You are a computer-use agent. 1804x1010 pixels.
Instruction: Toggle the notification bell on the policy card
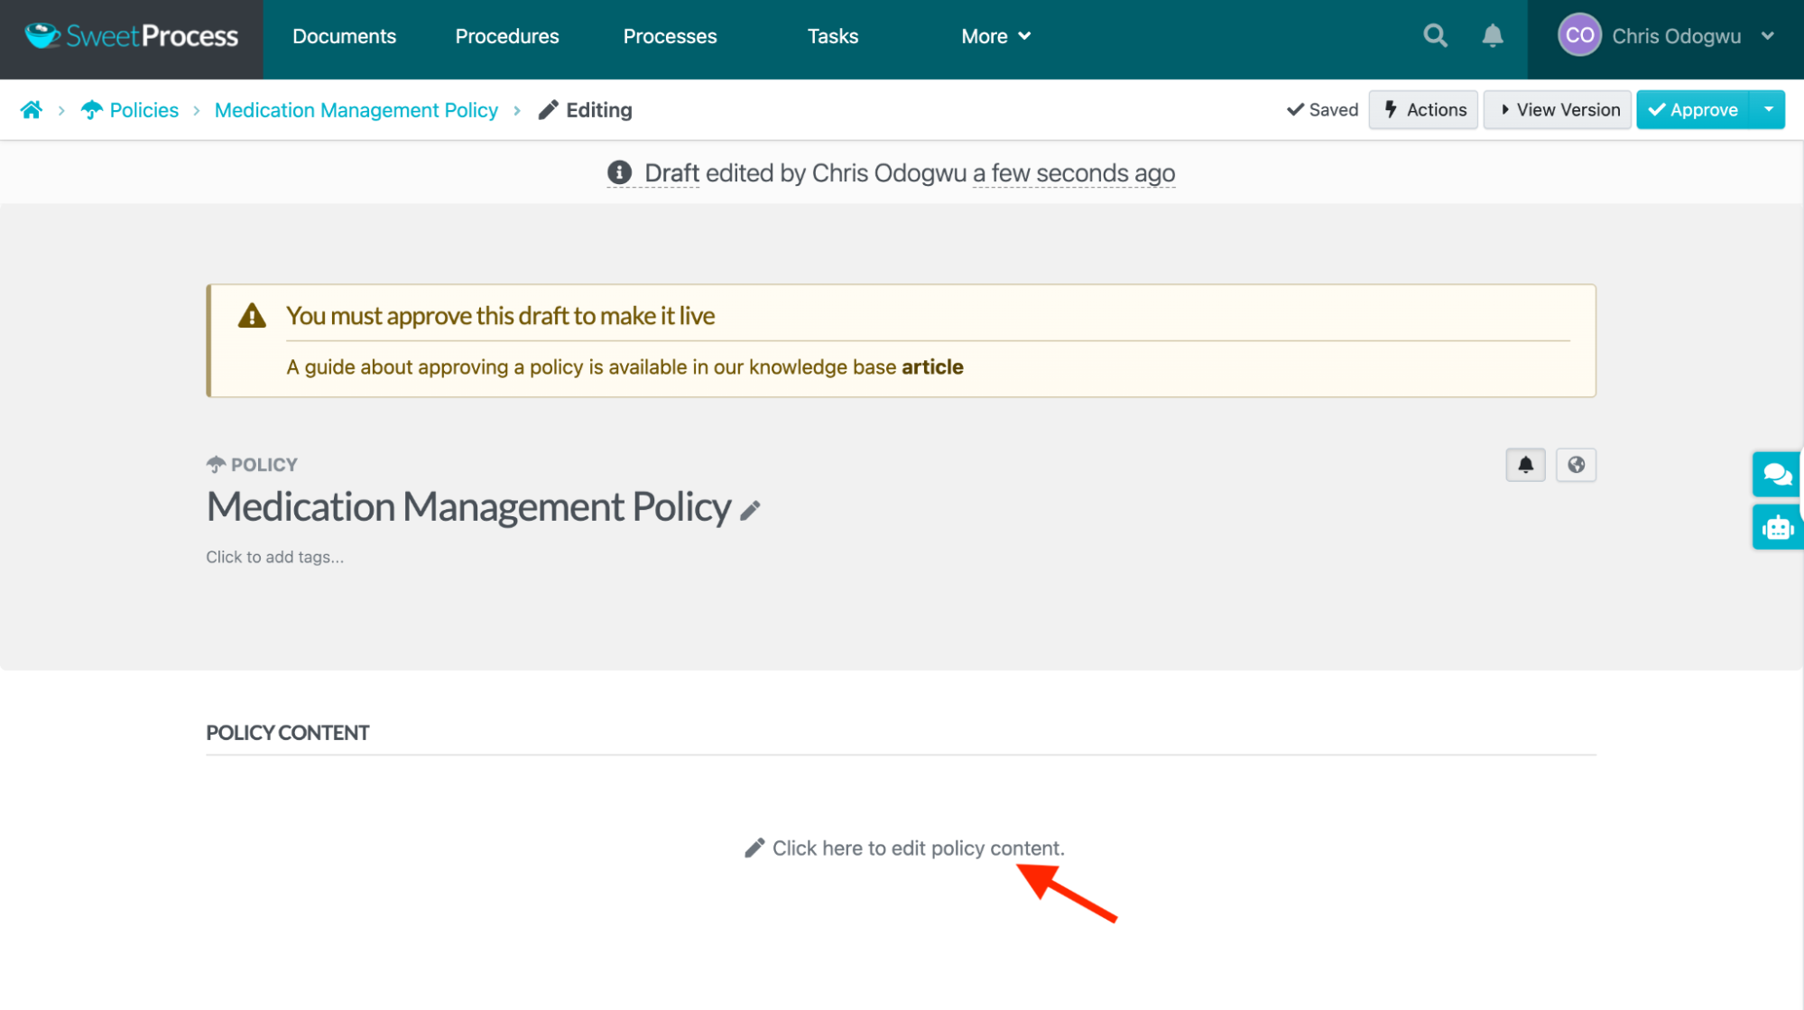pyautogui.click(x=1525, y=465)
